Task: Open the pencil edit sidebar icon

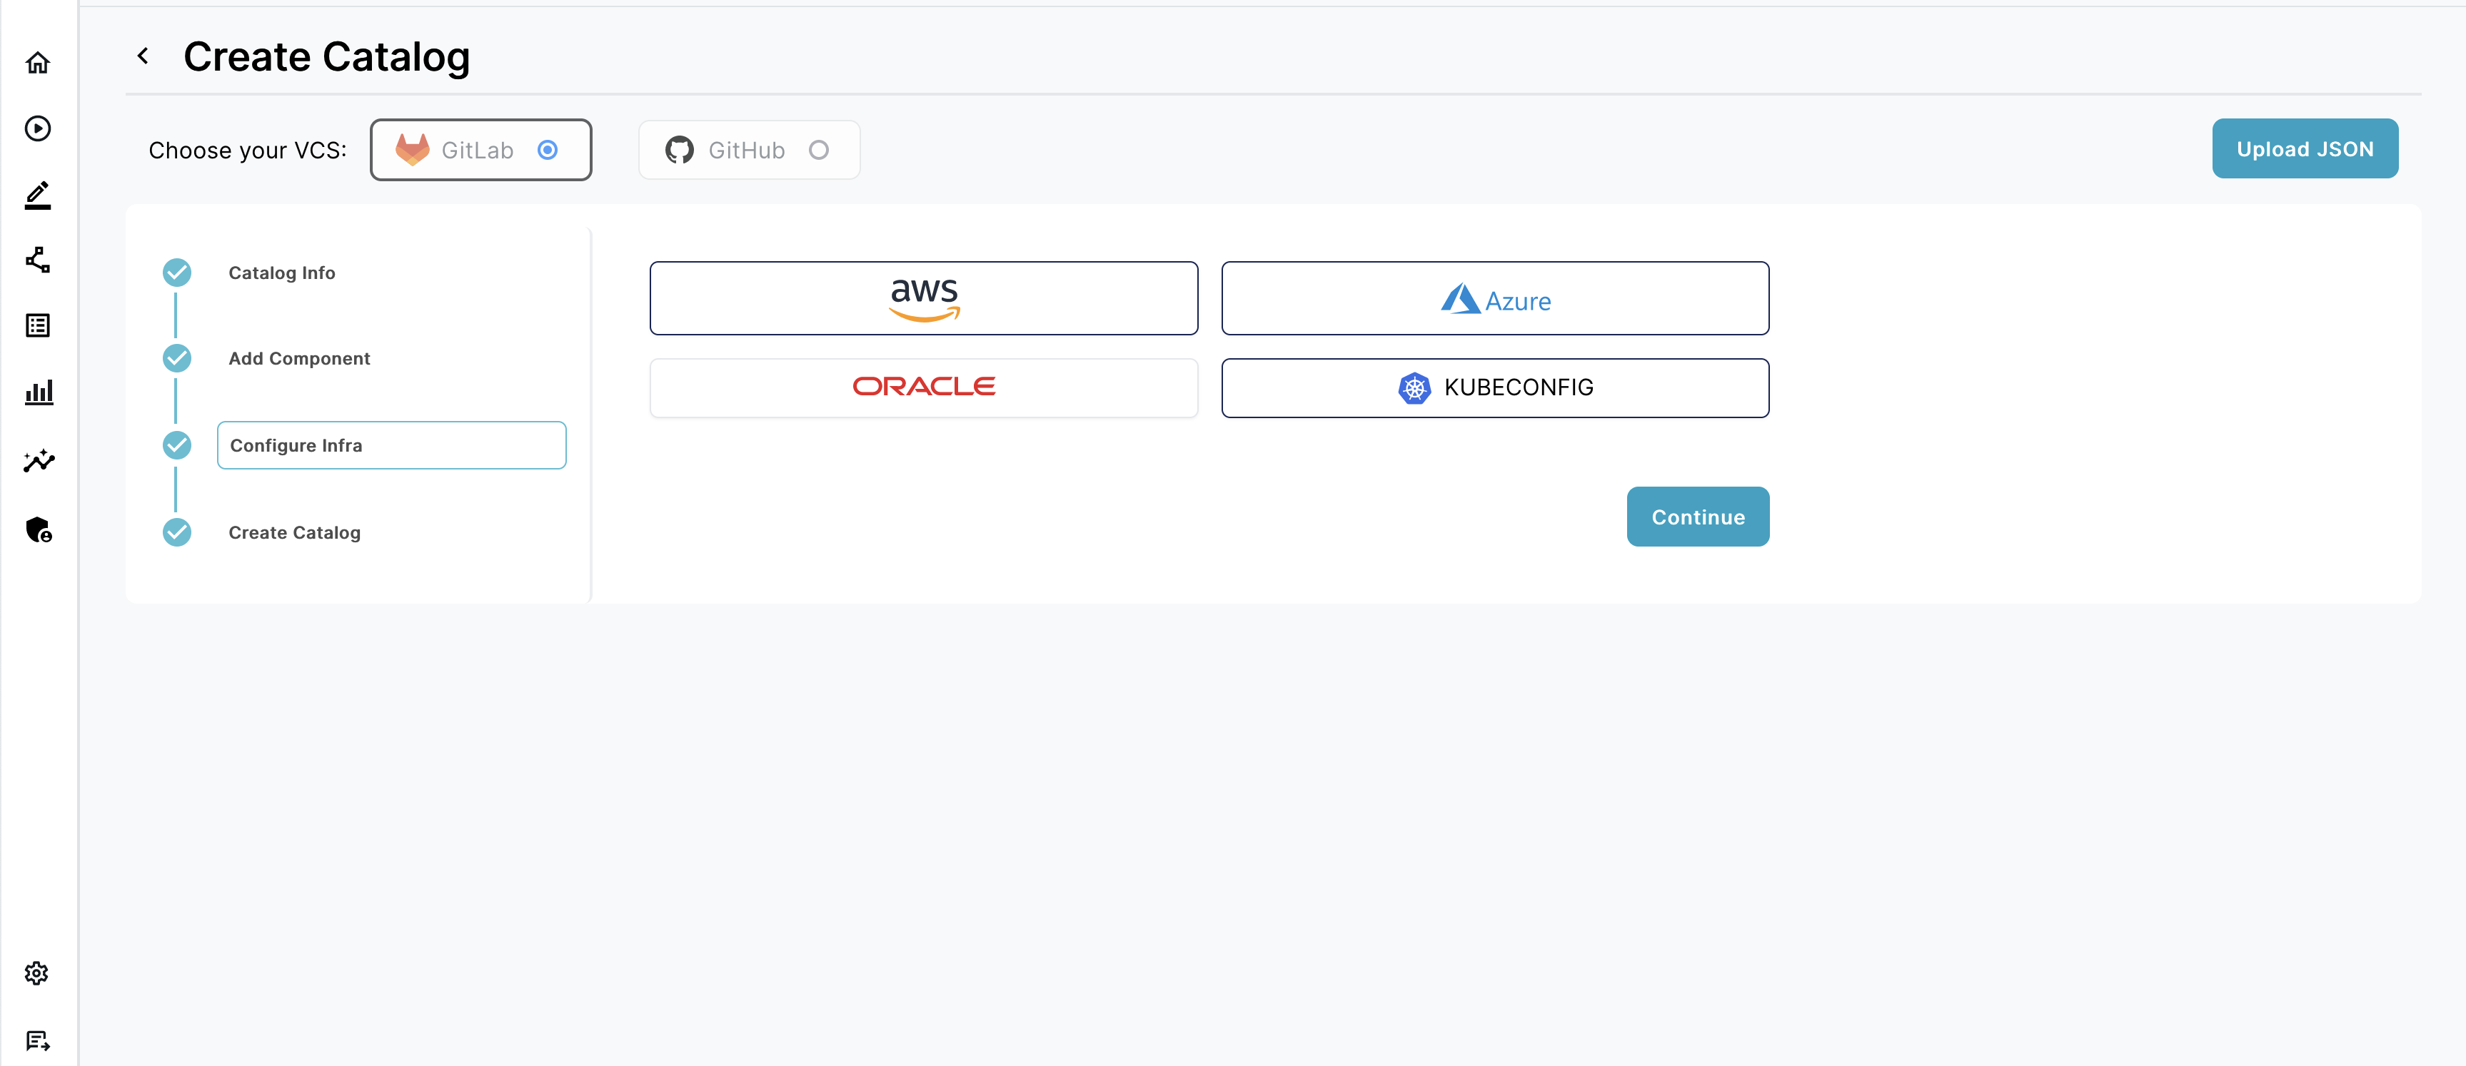Action: click(37, 194)
